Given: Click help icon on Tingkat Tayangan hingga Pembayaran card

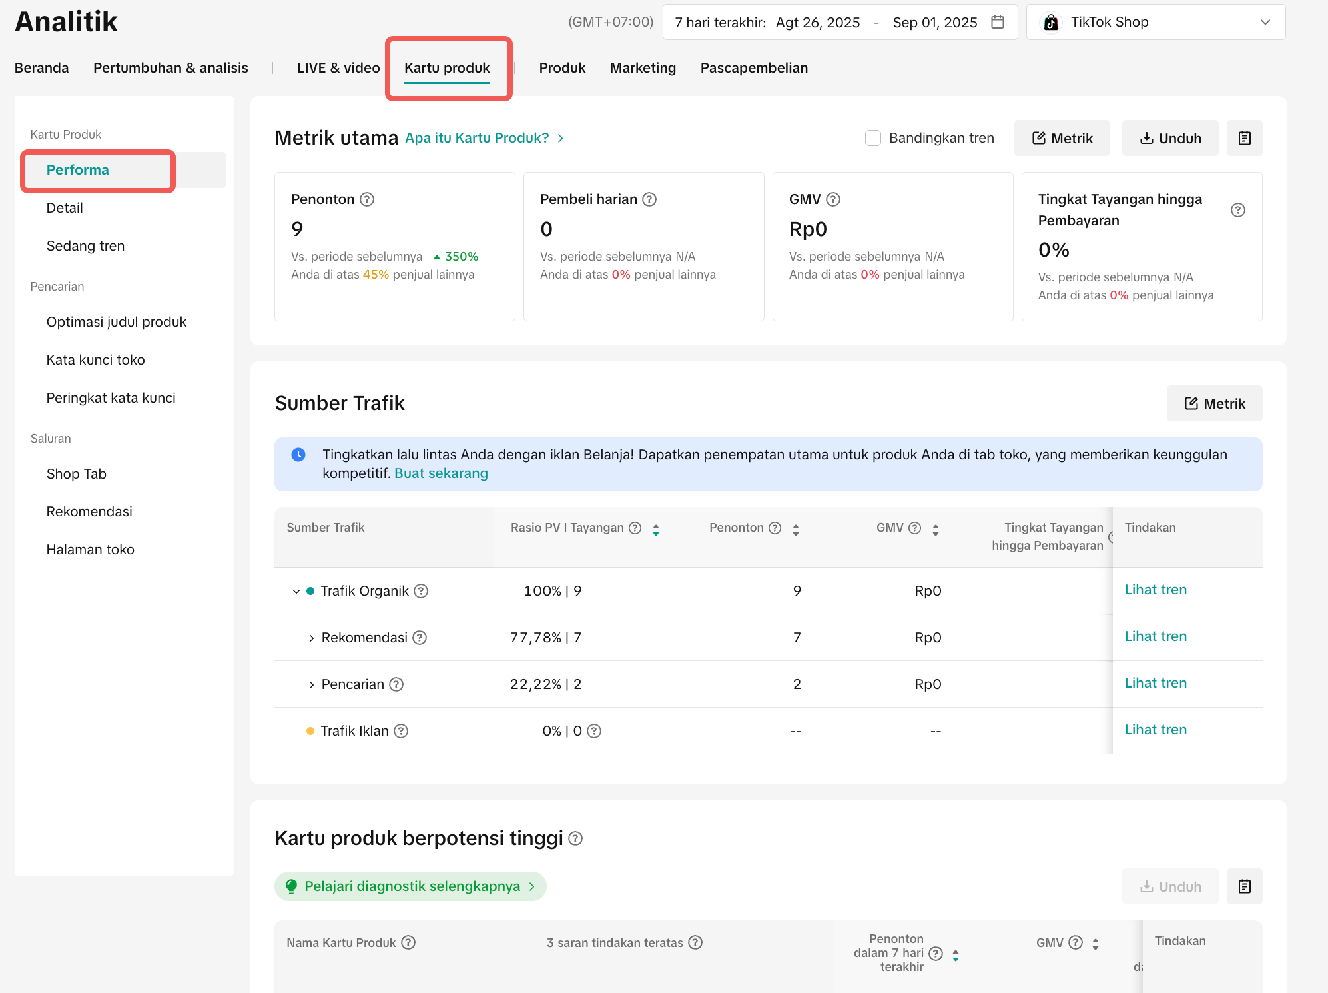Looking at the screenshot, I should (1237, 210).
